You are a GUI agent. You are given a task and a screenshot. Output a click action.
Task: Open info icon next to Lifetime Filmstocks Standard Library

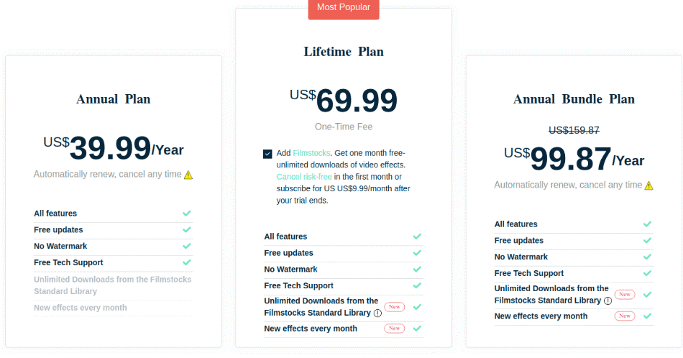(377, 313)
